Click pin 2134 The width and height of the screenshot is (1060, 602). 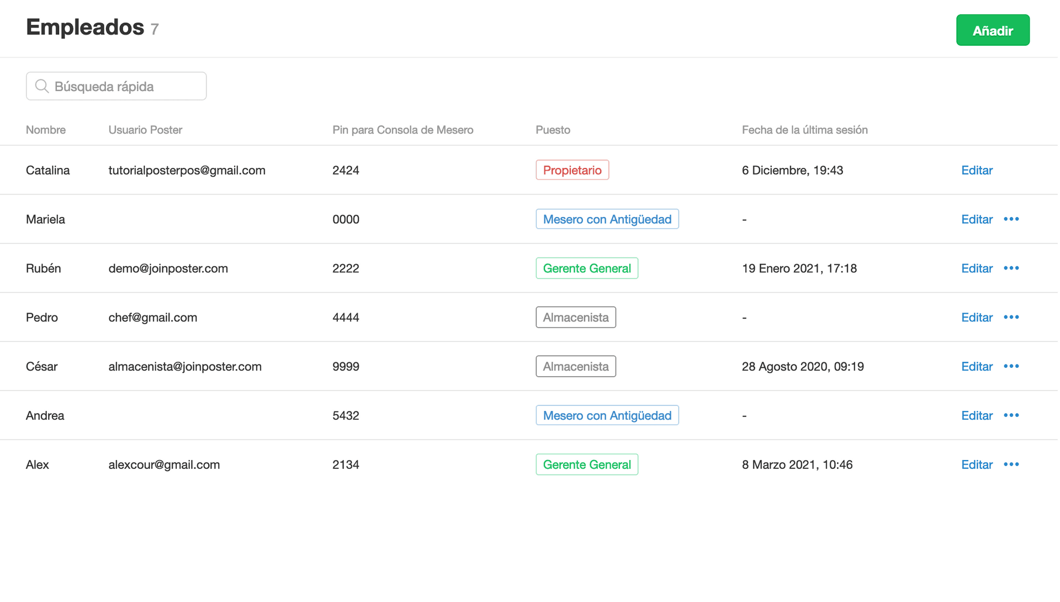pyautogui.click(x=346, y=465)
